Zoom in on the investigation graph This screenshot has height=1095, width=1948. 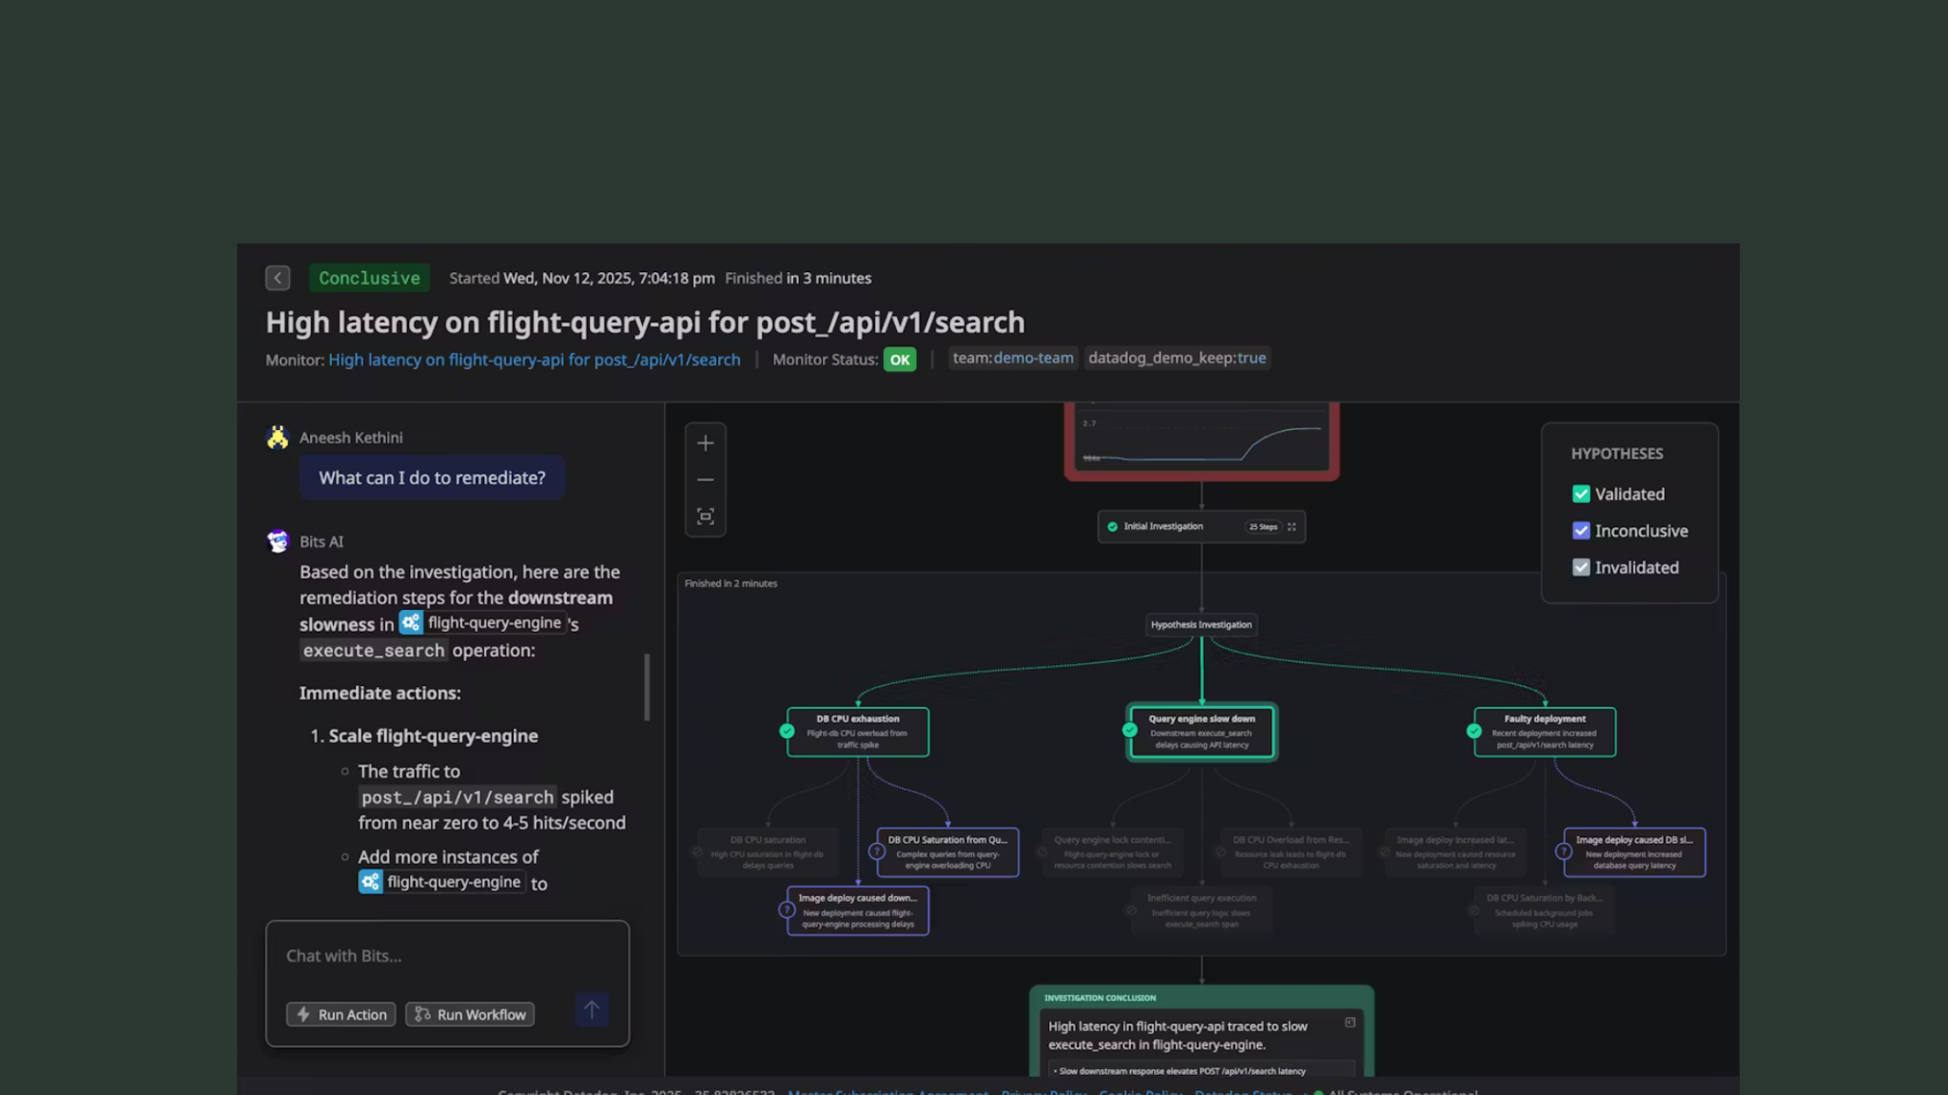tap(705, 443)
